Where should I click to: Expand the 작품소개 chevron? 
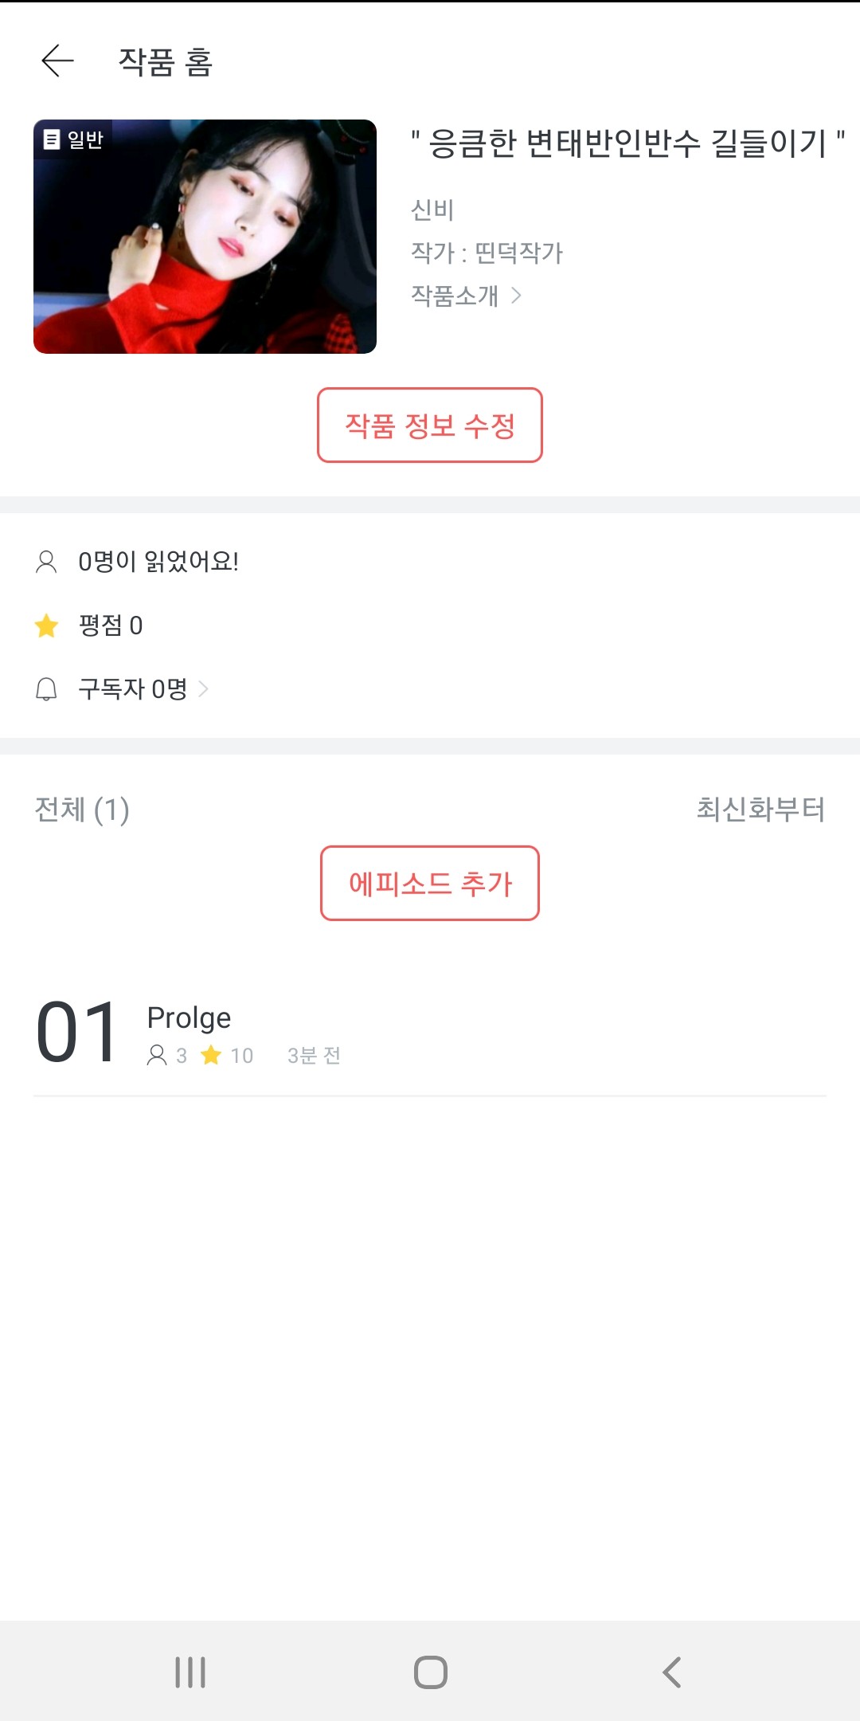point(516,296)
